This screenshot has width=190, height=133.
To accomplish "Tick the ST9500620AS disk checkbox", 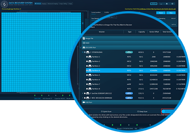I will pos(85,52).
